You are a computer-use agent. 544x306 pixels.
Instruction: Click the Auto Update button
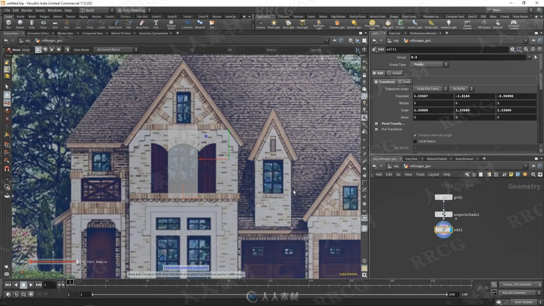523,302
